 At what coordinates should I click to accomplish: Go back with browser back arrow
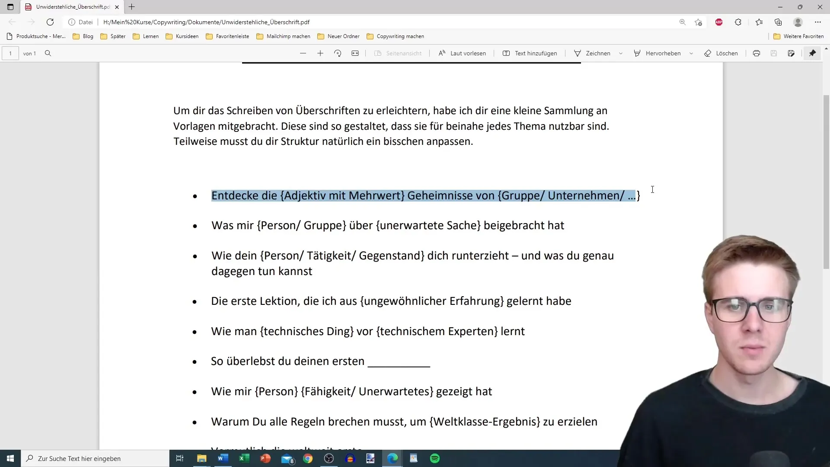coord(12,22)
